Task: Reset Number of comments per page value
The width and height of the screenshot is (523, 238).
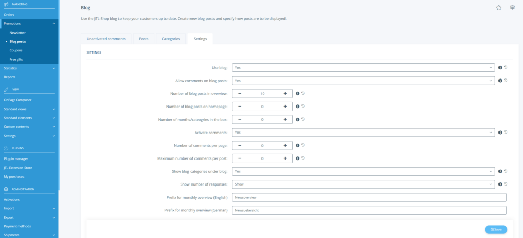Action: click(303, 145)
